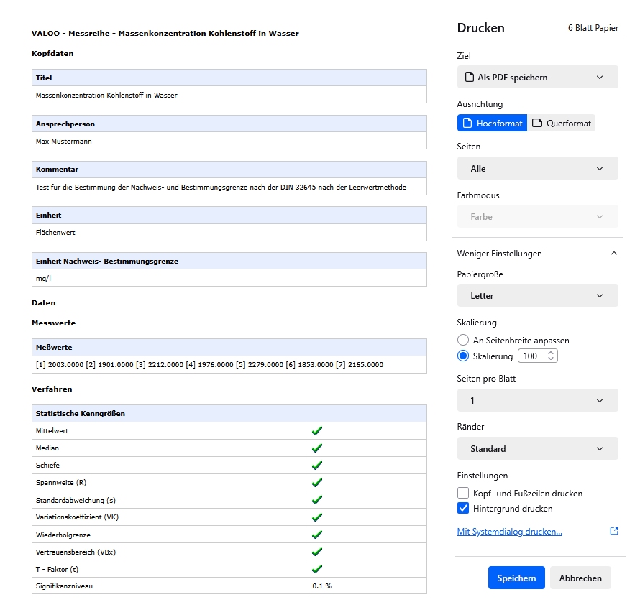Screen dimensions: 640x615
Task: Select Hochformat page orientation
Action: (492, 124)
